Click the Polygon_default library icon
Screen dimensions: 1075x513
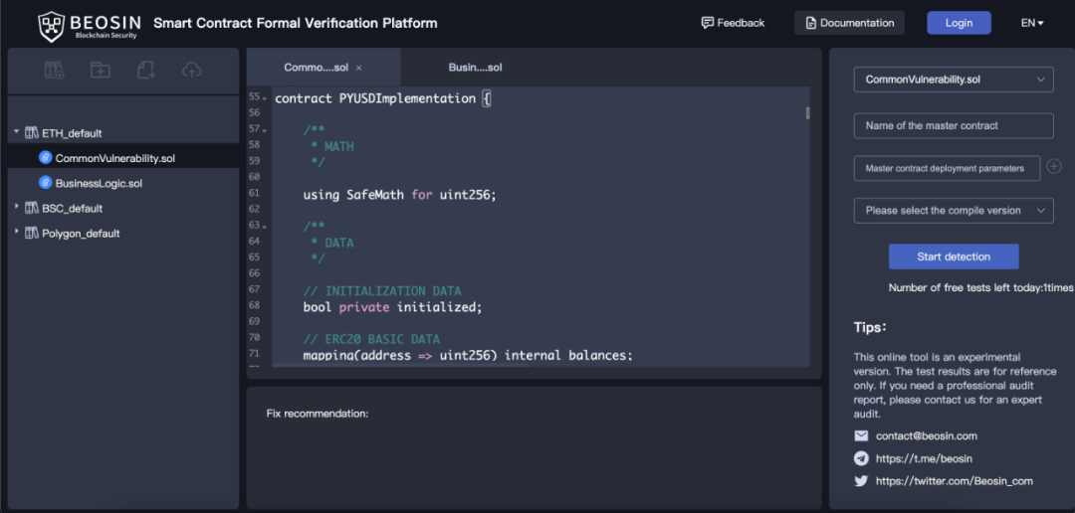click(32, 233)
